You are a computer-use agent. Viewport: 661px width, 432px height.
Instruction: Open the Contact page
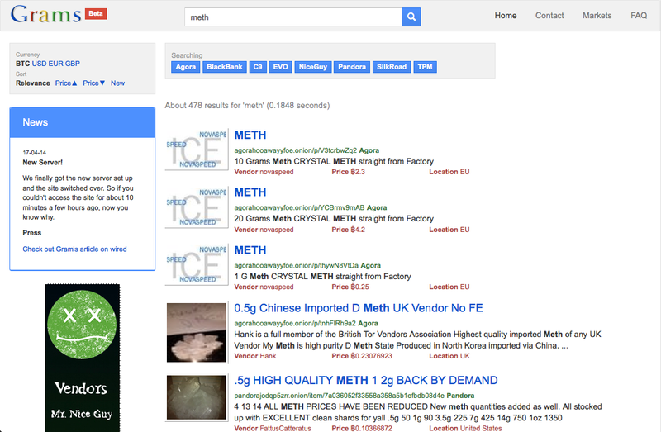(x=549, y=16)
